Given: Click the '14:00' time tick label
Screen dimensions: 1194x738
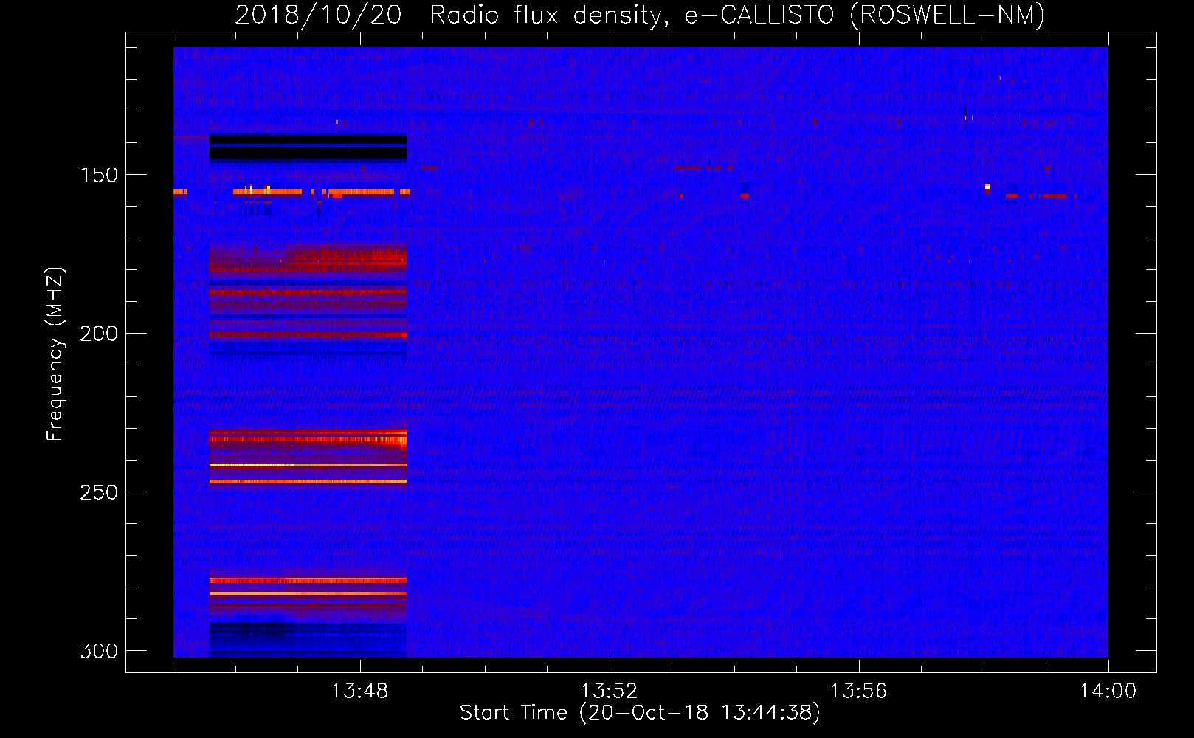Looking at the screenshot, I should click(x=1108, y=692).
